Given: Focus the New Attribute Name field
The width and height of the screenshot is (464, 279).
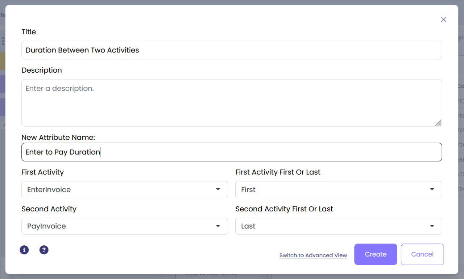Looking at the screenshot, I should click(232, 152).
